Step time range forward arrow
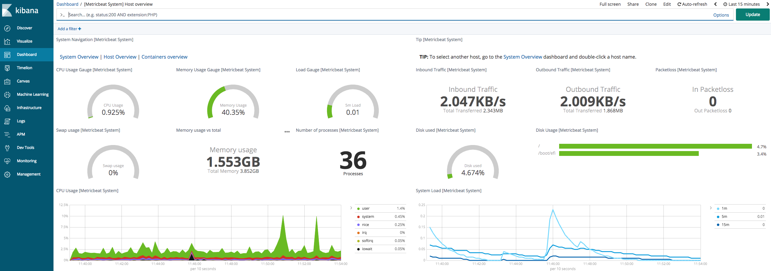 click(x=767, y=4)
